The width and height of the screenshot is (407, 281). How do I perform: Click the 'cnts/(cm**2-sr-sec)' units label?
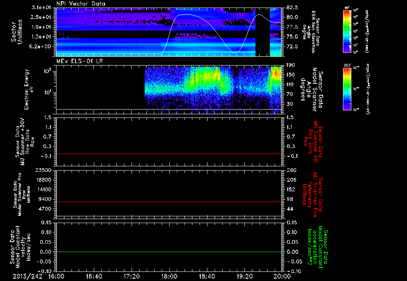pos(367,31)
